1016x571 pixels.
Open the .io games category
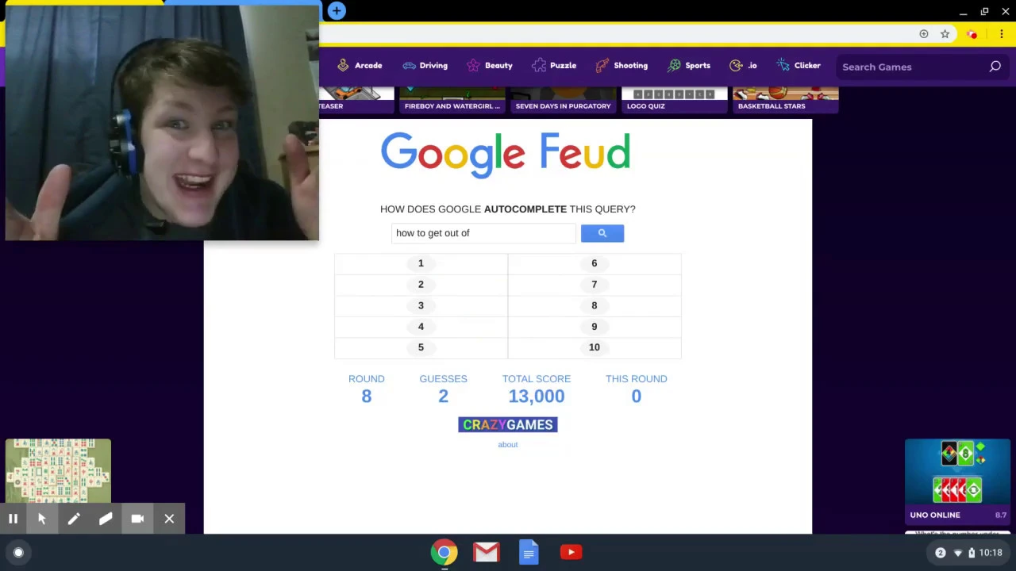pyautogui.click(x=744, y=66)
